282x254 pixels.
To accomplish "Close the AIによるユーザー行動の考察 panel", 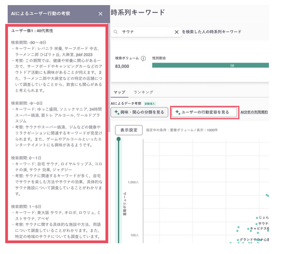I will [101, 14].
